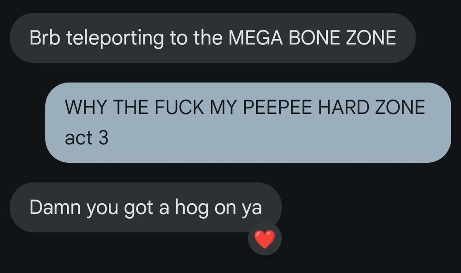Click the word 'THE' in blue bubble
The height and width of the screenshot is (273, 461).
coord(130,107)
